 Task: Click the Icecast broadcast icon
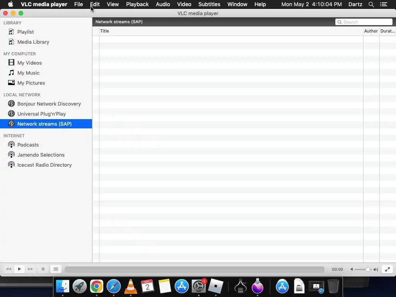tap(11, 165)
